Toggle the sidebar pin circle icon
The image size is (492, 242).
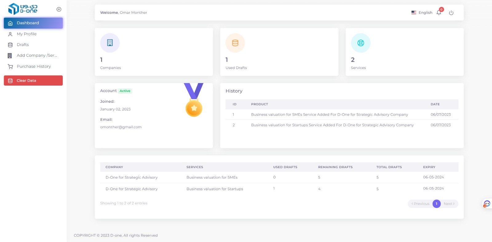point(59,9)
